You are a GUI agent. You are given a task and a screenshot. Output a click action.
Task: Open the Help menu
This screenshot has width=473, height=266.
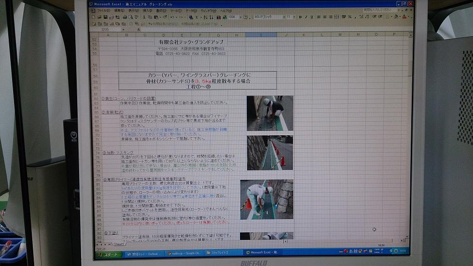(x=226, y=10)
